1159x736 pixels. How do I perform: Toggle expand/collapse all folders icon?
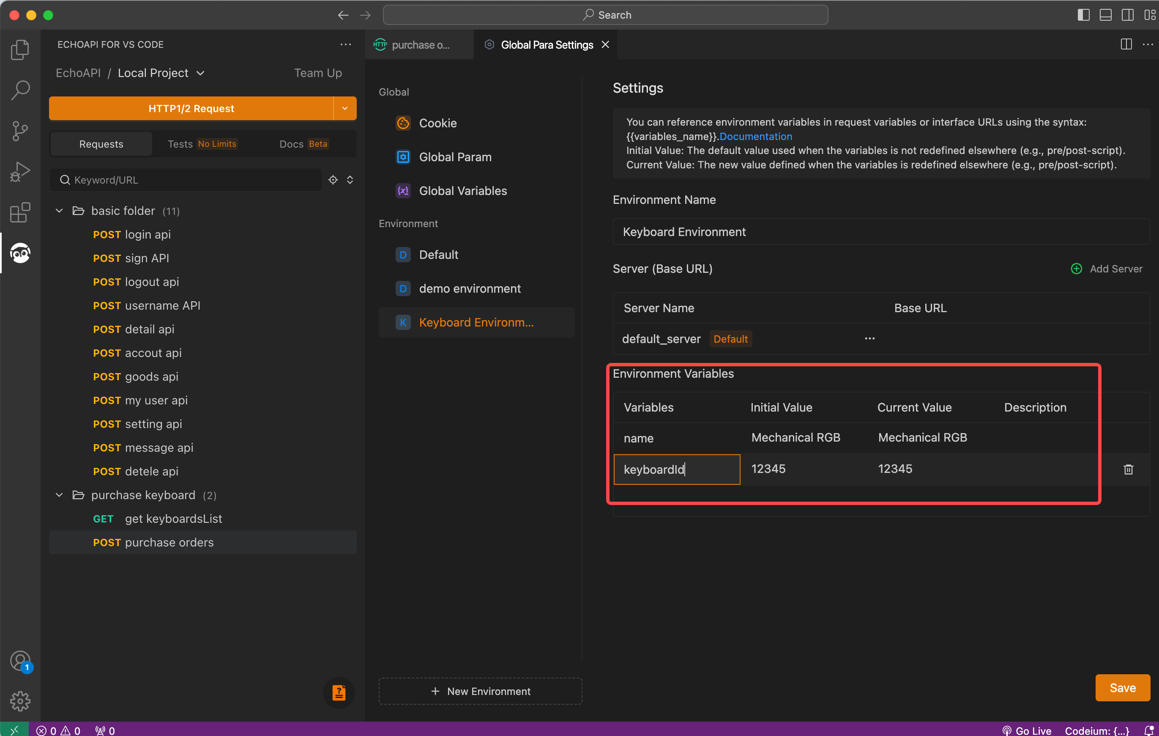350,180
